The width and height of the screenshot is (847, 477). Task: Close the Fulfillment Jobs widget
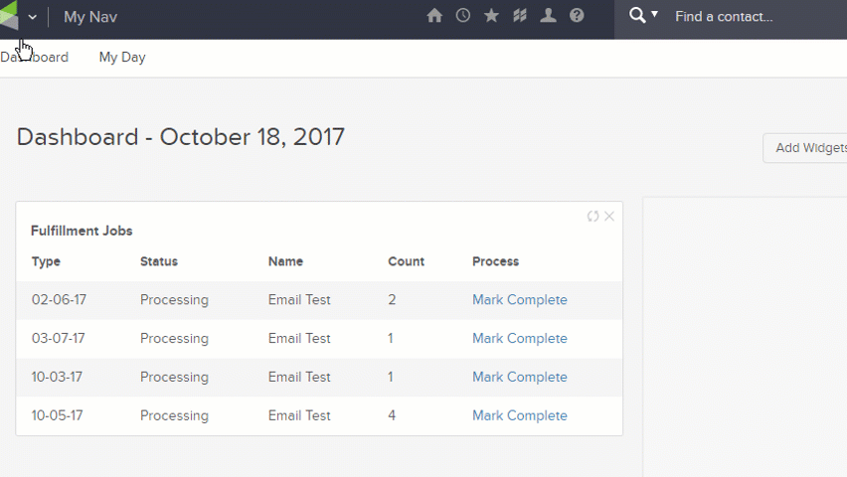(x=609, y=216)
